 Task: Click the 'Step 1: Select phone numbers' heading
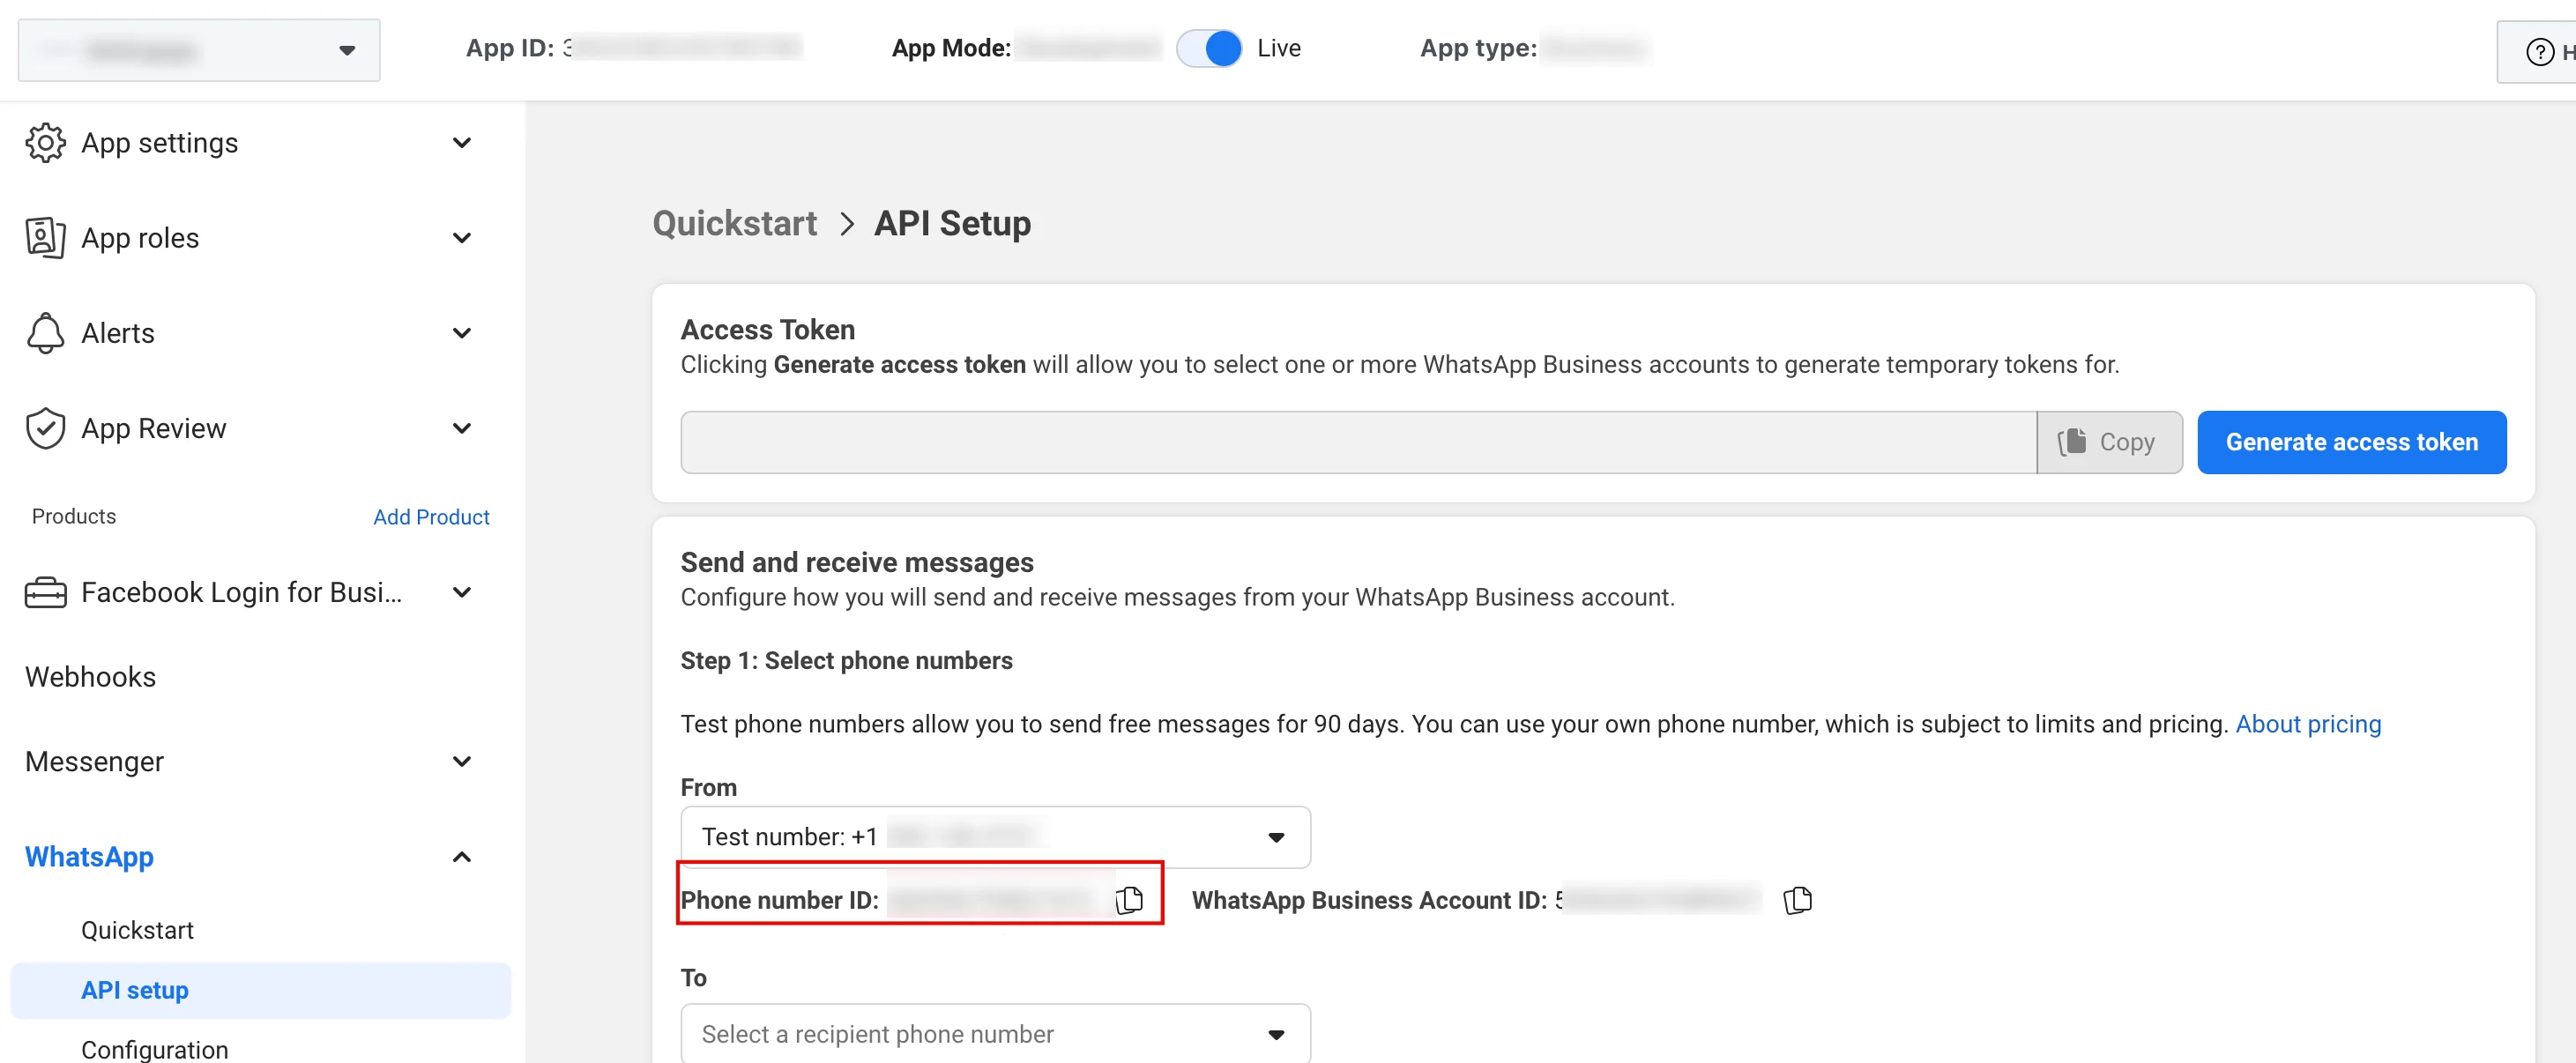(x=846, y=661)
